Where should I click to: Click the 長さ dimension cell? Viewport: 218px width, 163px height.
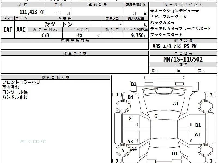(163, 71)
